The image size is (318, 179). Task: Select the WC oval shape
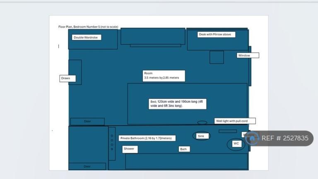point(236,144)
